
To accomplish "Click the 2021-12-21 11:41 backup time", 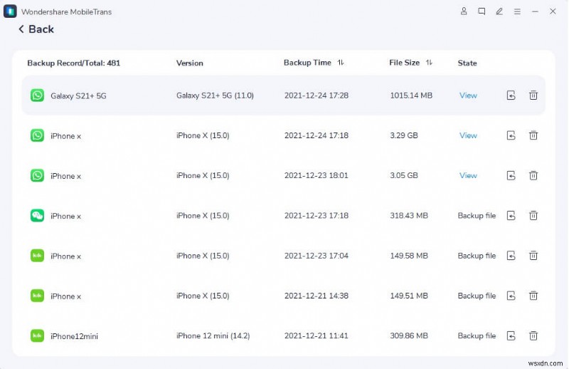I will point(316,336).
